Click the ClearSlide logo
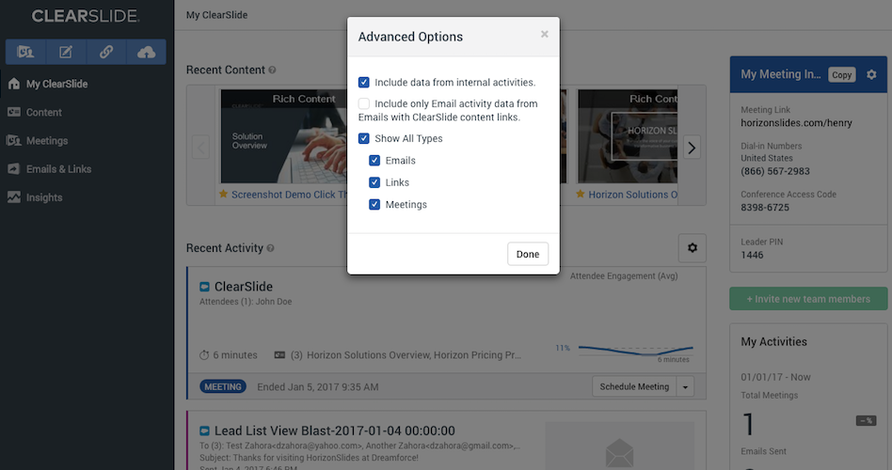 pos(85,16)
